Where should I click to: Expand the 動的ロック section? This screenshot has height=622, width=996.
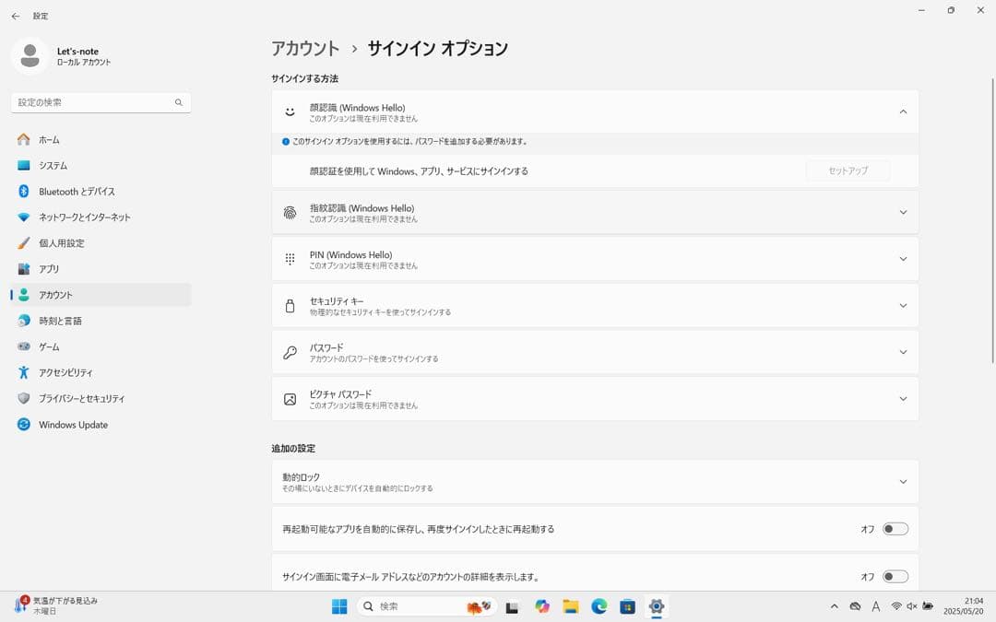pos(903,481)
